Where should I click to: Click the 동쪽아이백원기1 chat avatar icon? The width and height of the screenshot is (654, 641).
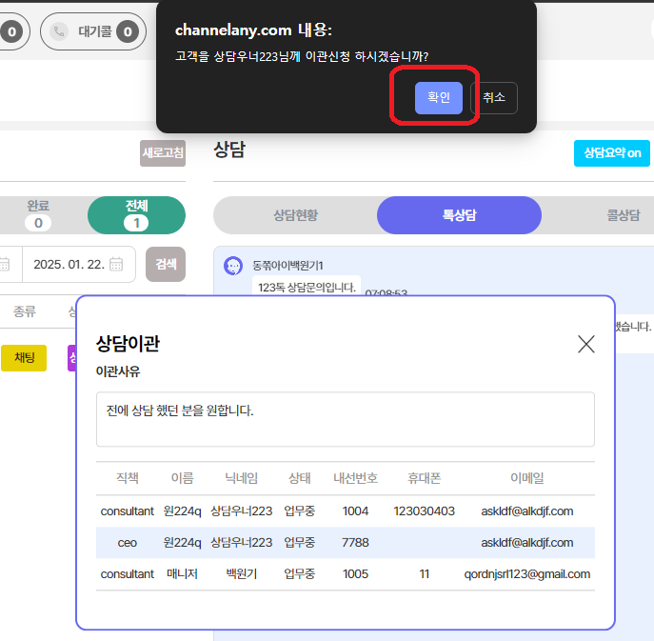(232, 266)
